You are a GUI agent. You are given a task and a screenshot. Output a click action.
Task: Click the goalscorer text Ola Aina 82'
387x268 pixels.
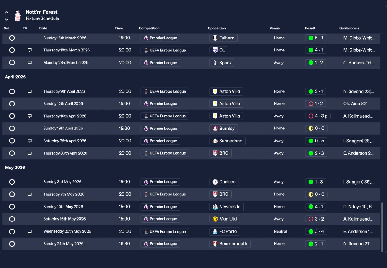(x=355, y=104)
